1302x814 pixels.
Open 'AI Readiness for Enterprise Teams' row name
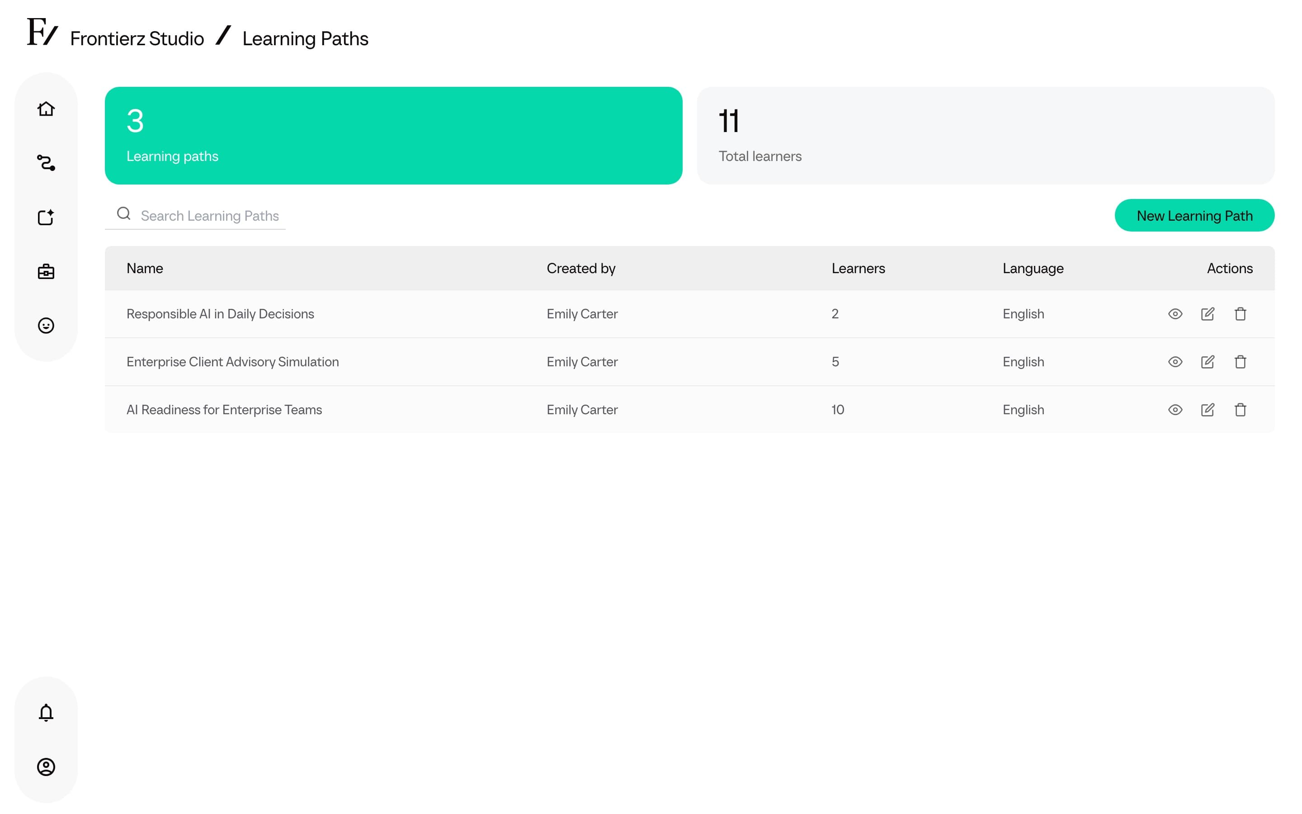(224, 410)
